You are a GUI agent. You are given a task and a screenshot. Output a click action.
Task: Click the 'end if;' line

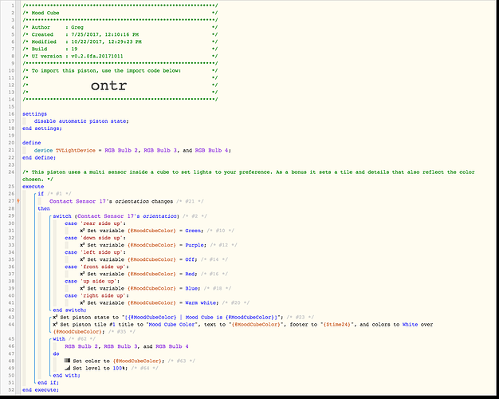pyautogui.click(x=49, y=383)
